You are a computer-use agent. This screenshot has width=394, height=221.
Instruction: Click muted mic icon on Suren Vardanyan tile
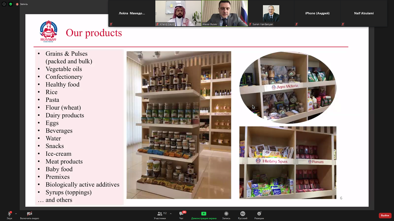click(x=250, y=24)
